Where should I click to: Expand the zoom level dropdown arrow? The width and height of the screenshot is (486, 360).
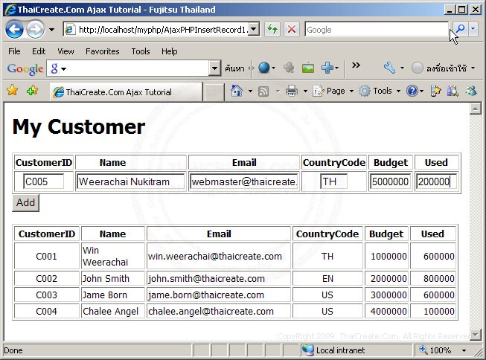tap(464, 350)
